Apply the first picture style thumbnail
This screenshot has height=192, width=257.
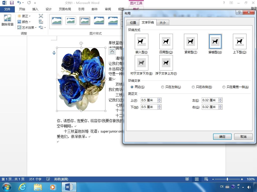click(57, 21)
